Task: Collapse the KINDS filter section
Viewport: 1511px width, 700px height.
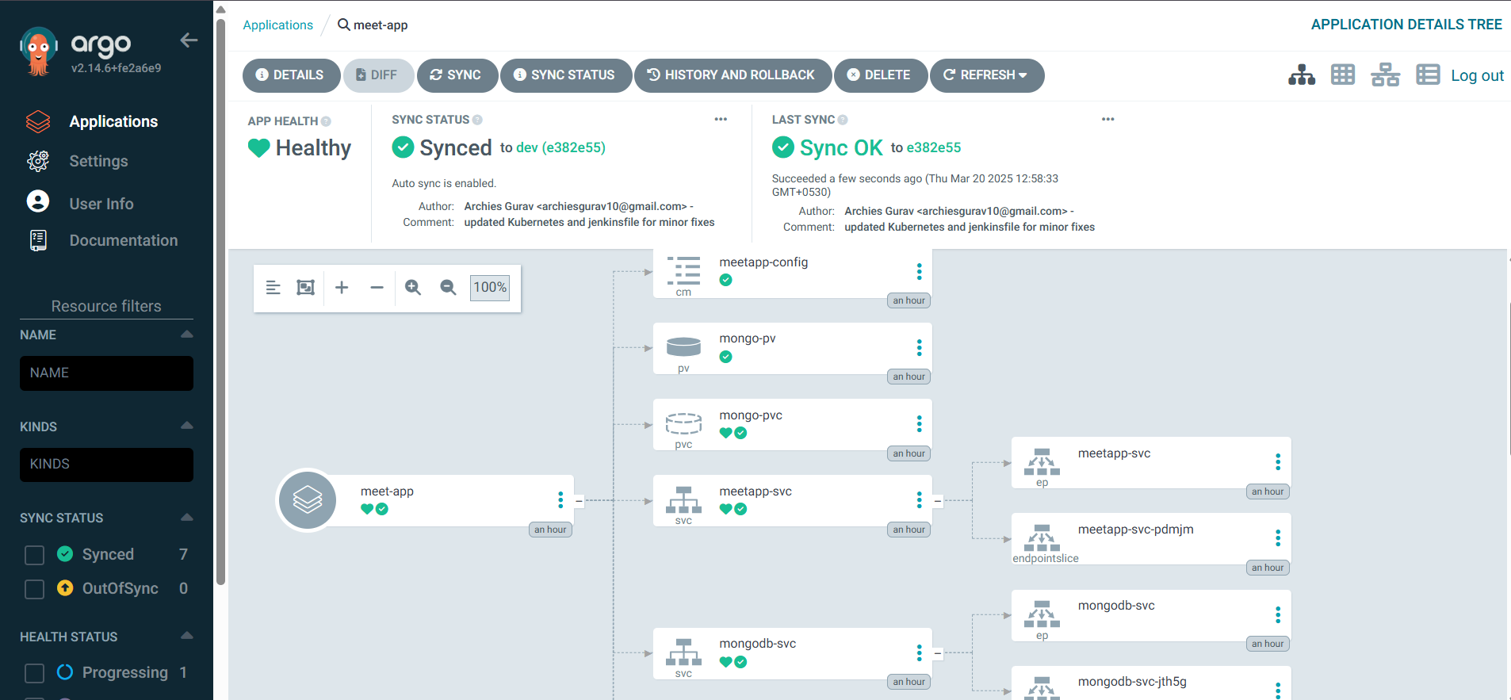Action: click(187, 426)
